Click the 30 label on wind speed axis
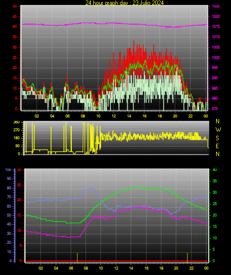The height and width of the screenshot is (275, 231). coord(15,48)
